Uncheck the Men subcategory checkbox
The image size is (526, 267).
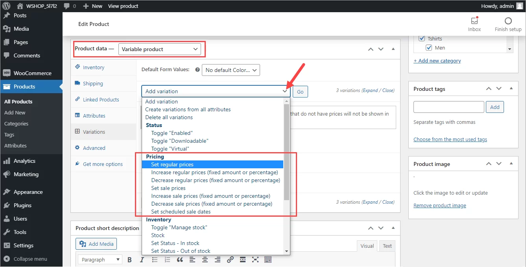[x=428, y=47]
